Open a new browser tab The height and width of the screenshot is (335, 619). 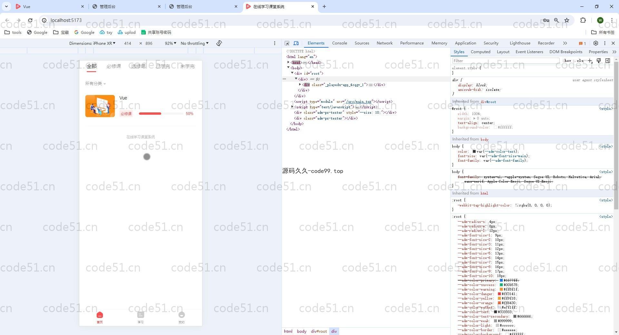(x=324, y=6)
